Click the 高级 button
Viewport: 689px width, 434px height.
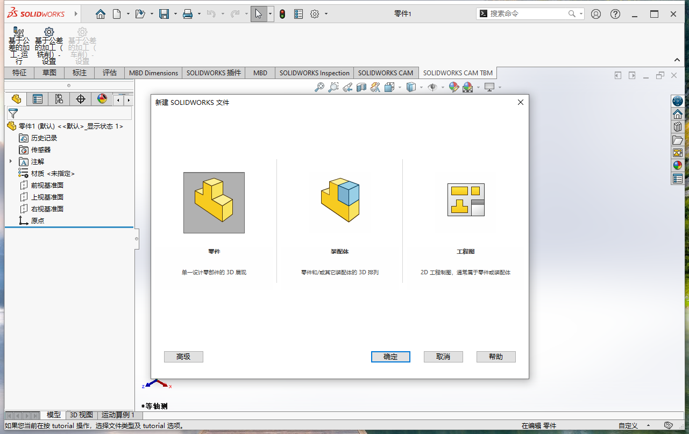pos(183,357)
